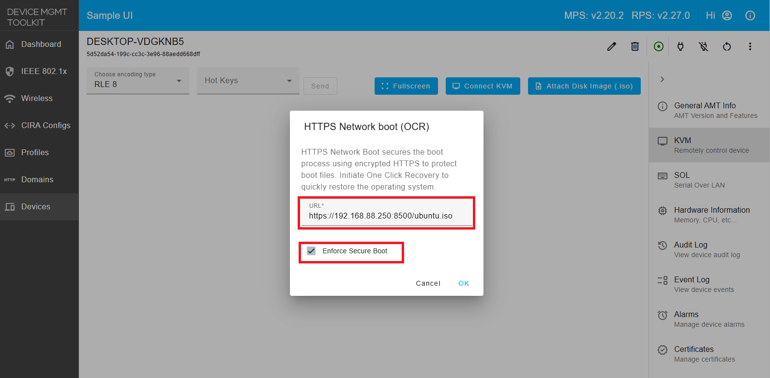Click the Fullscreen button
The width and height of the screenshot is (770, 378).
click(x=406, y=86)
